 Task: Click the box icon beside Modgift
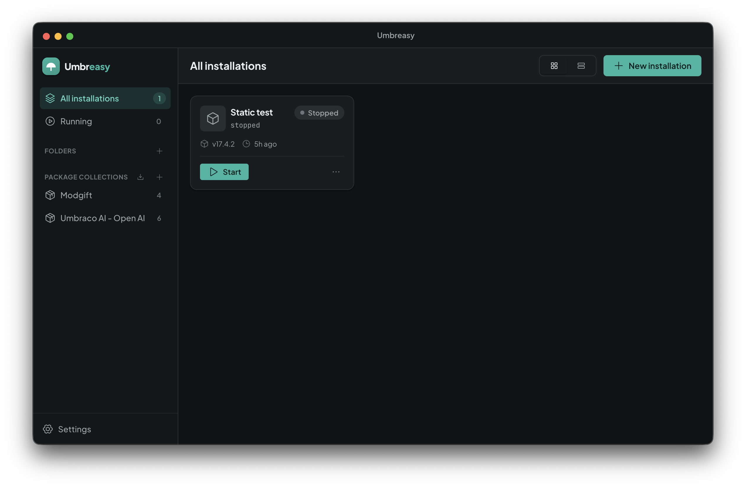click(x=50, y=195)
